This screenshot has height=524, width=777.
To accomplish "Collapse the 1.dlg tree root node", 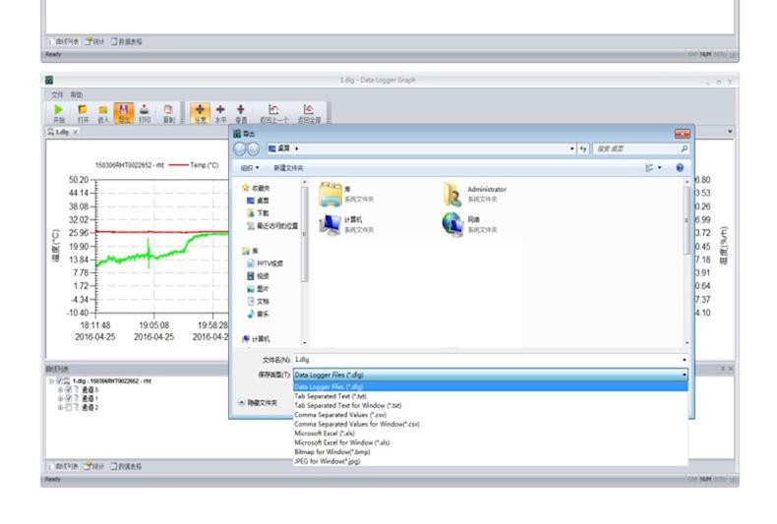I will 51,380.
